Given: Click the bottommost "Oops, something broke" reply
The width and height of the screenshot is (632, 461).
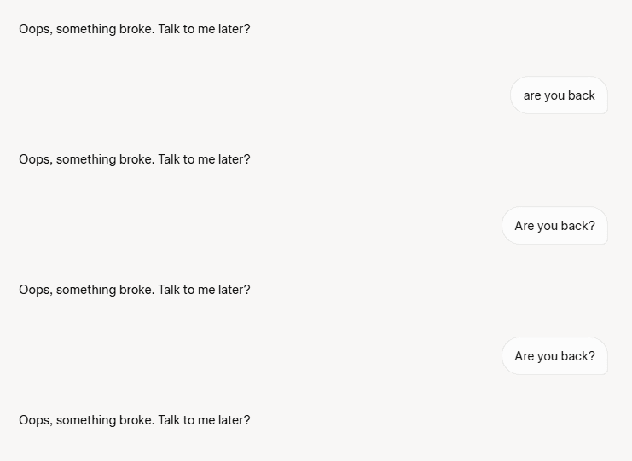Looking at the screenshot, I should point(135,421).
